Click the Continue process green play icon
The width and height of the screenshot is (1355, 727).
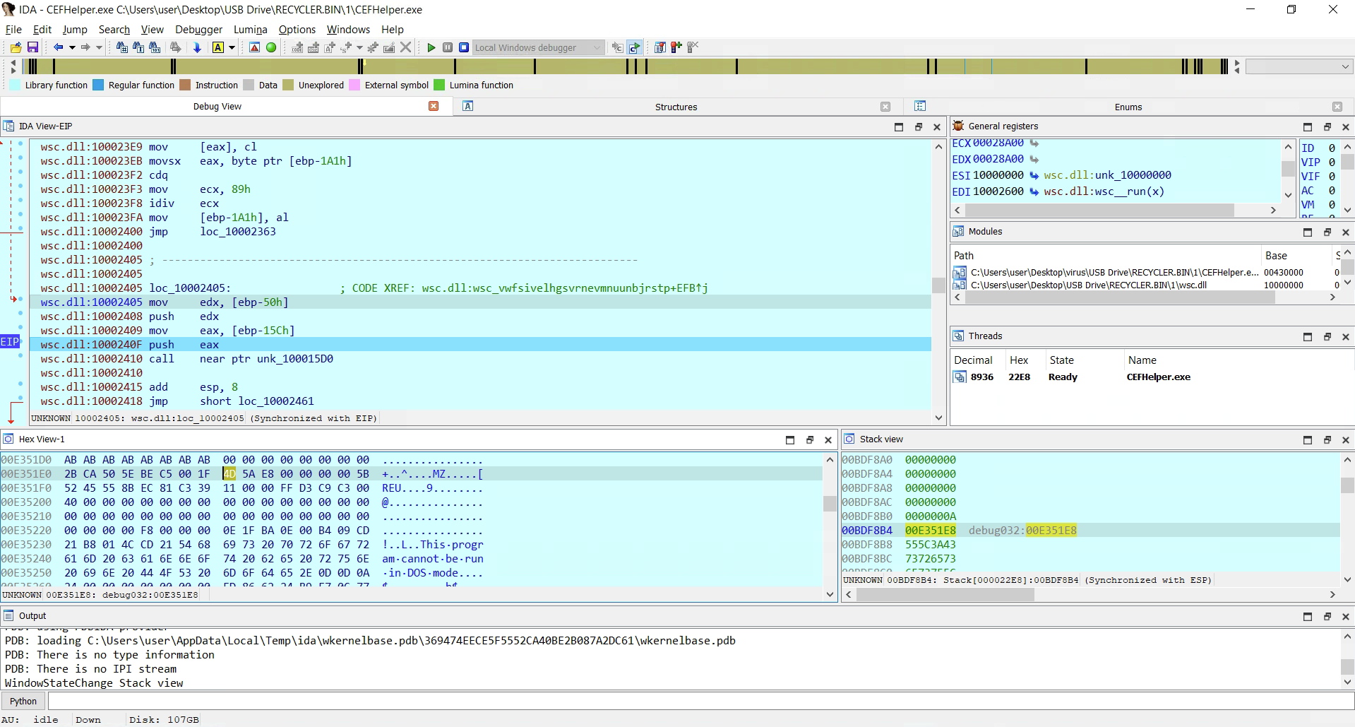click(x=432, y=47)
